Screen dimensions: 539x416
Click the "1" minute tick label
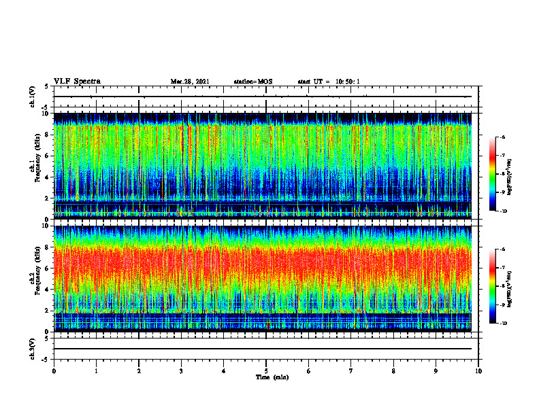(96, 371)
